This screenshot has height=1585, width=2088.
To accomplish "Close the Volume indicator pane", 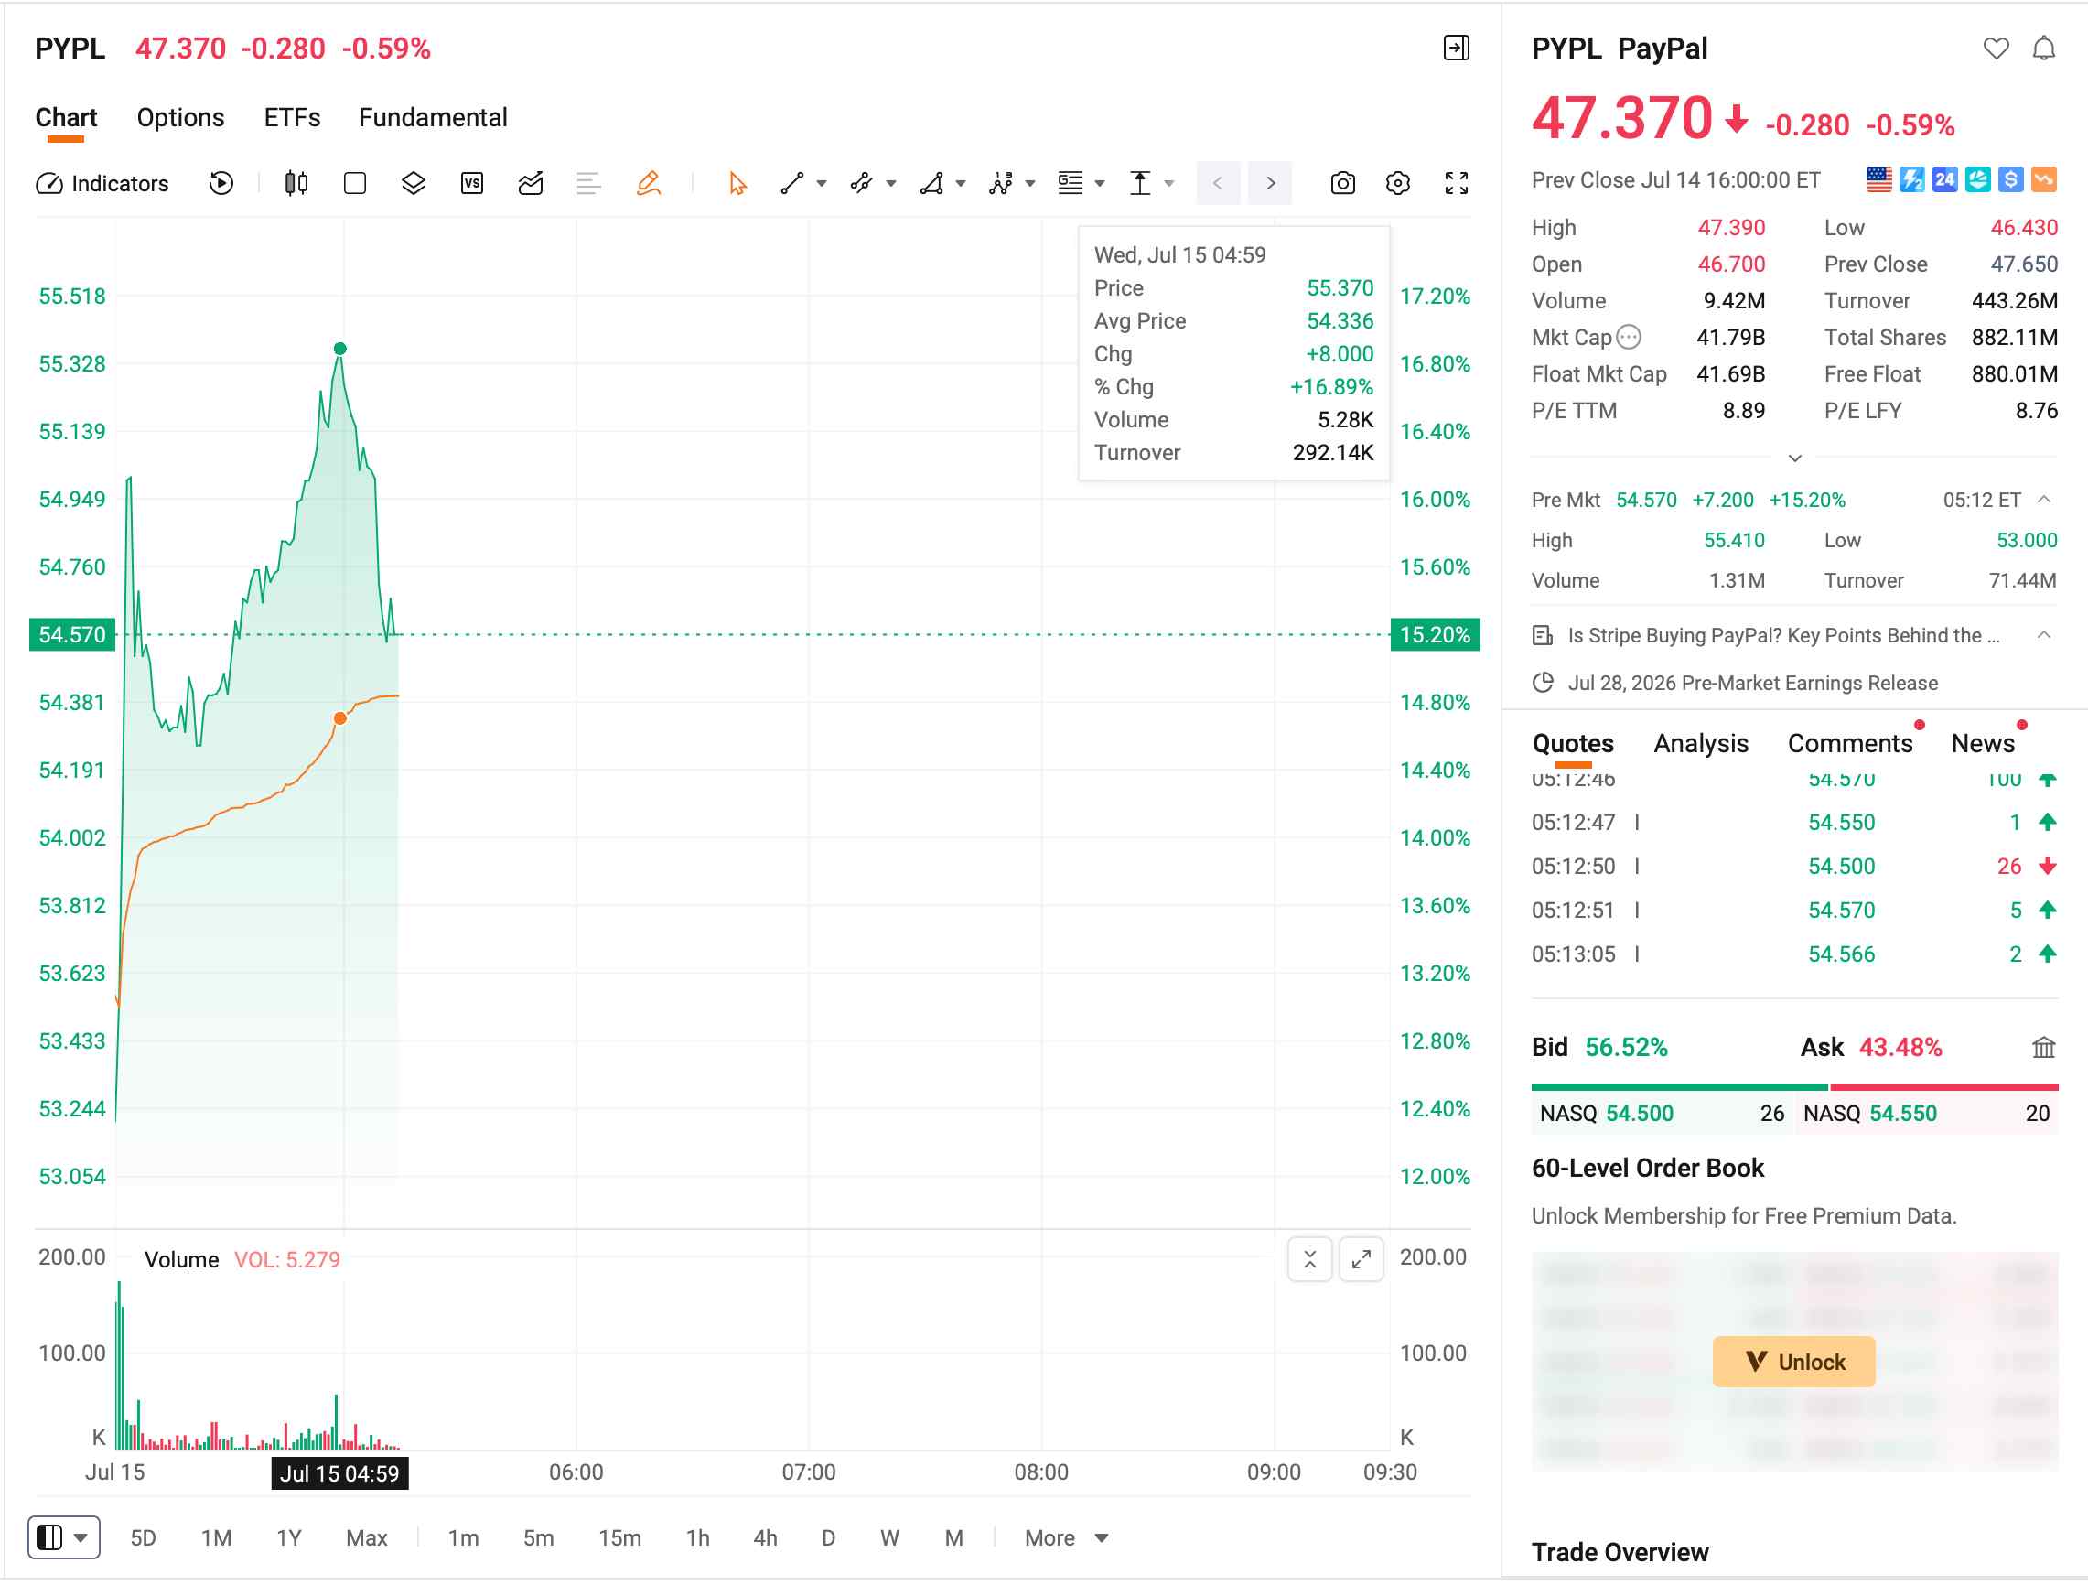I will tap(1310, 1260).
